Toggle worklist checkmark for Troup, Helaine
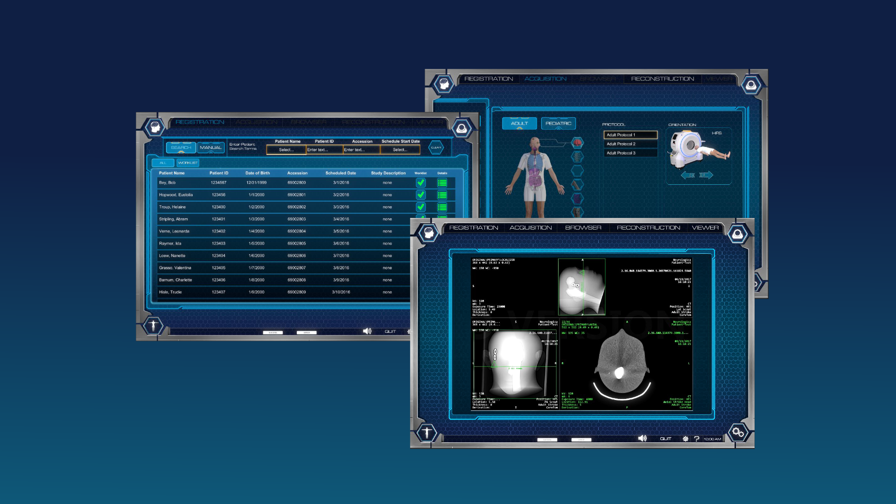Image resolution: width=896 pixels, height=504 pixels. tap(420, 207)
